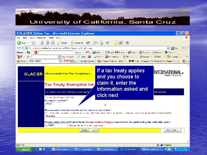Open the History icon in the IE toolbar
This screenshot has height=155, width=207.
click(x=88, y=43)
